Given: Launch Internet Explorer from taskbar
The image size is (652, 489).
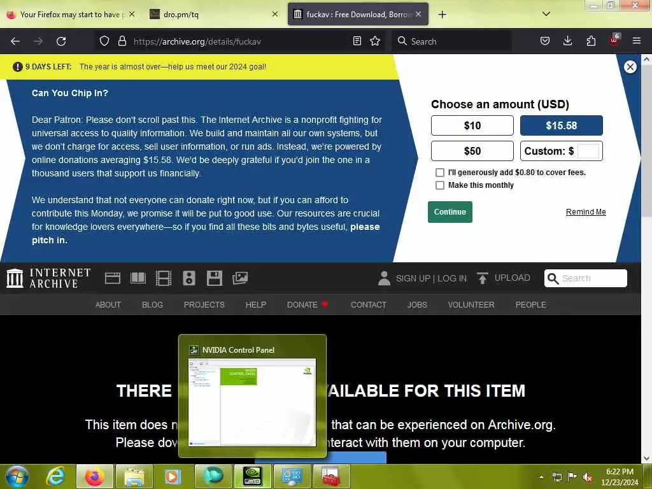Looking at the screenshot, I should pyautogui.click(x=55, y=476).
